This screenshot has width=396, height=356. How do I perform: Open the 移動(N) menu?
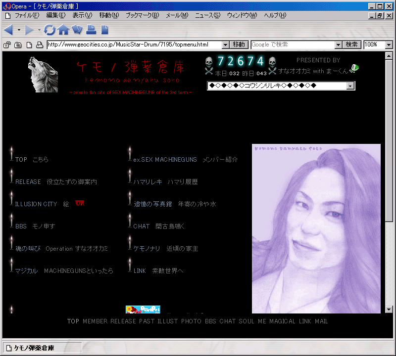(x=109, y=15)
